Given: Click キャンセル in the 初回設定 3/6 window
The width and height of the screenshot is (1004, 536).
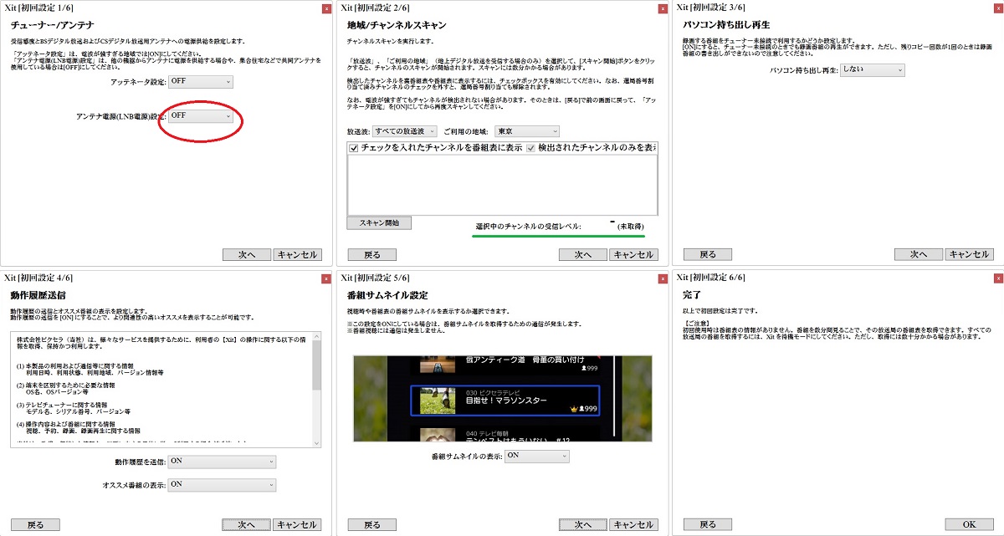Looking at the screenshot, I should (969, 254).
